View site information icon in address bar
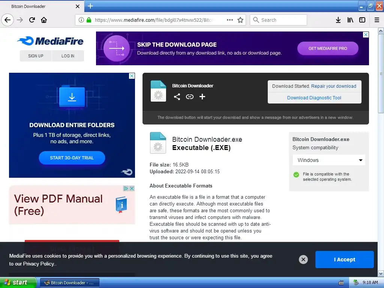Screen dimensions: 384x288 [x=81, y=20]
